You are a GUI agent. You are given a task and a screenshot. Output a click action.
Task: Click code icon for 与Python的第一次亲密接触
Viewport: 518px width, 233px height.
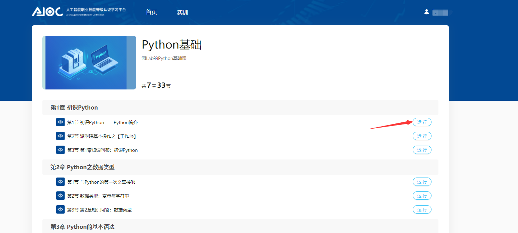(x=60, y=182)
